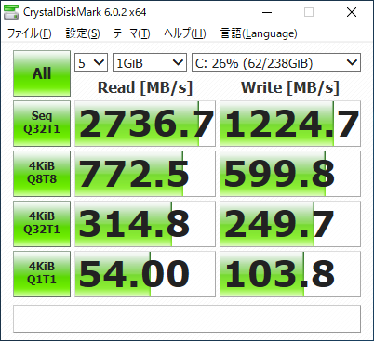
Task: Minimize the CrystalDiskMark window
Action: pos(267,12)
